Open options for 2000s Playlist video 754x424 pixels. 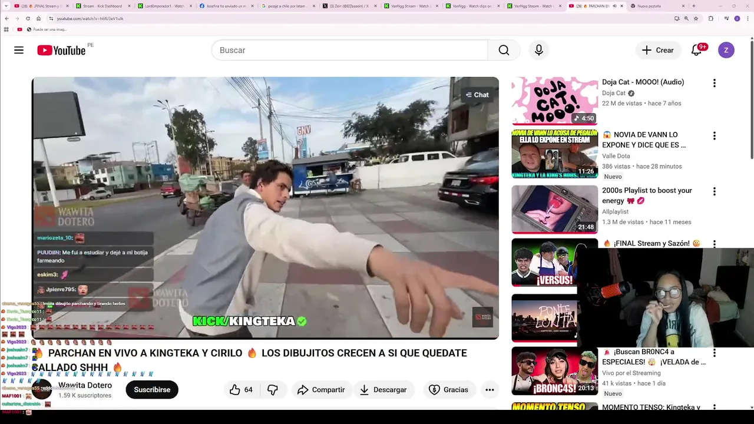coord(715,191)
